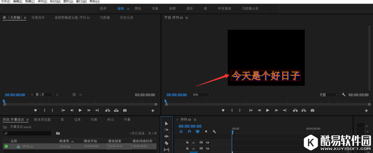This screenshot has height=153, width=373.
Task: Open timeline display settings wrench
Action: pos(214,131)
